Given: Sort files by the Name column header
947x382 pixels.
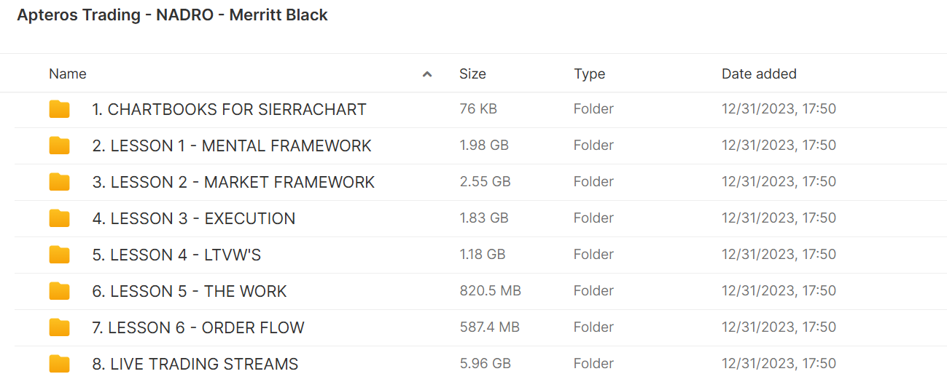Looking at the screenshot, I should click(x=68, y=74).
